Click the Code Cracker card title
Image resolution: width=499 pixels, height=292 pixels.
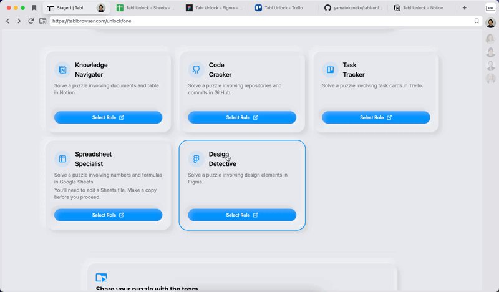tap(220, 70)
